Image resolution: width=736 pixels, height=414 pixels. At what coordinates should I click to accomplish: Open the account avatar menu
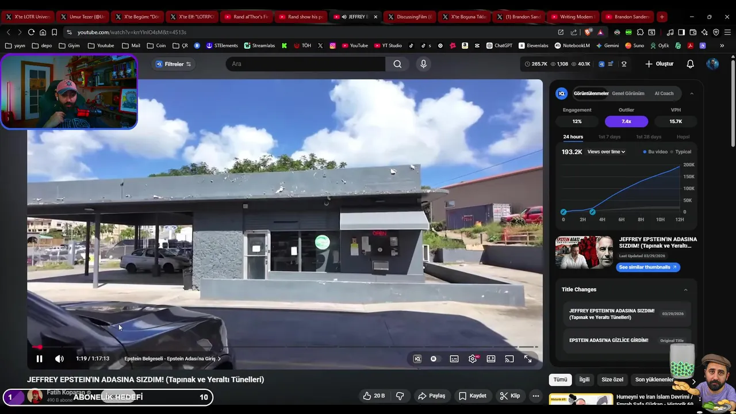pyautogui.click(x=713, y=64)
